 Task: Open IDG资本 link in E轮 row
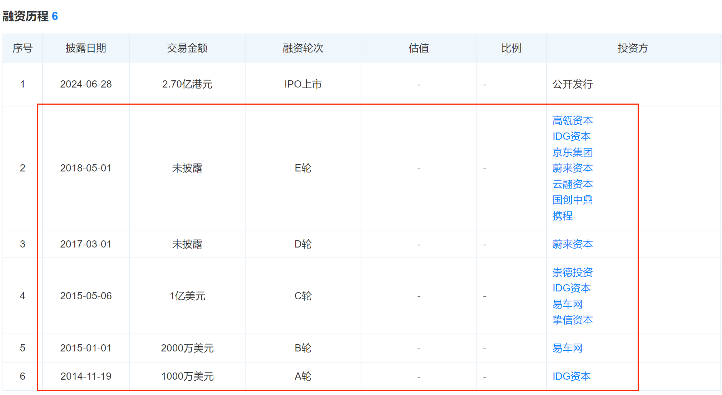571,136
